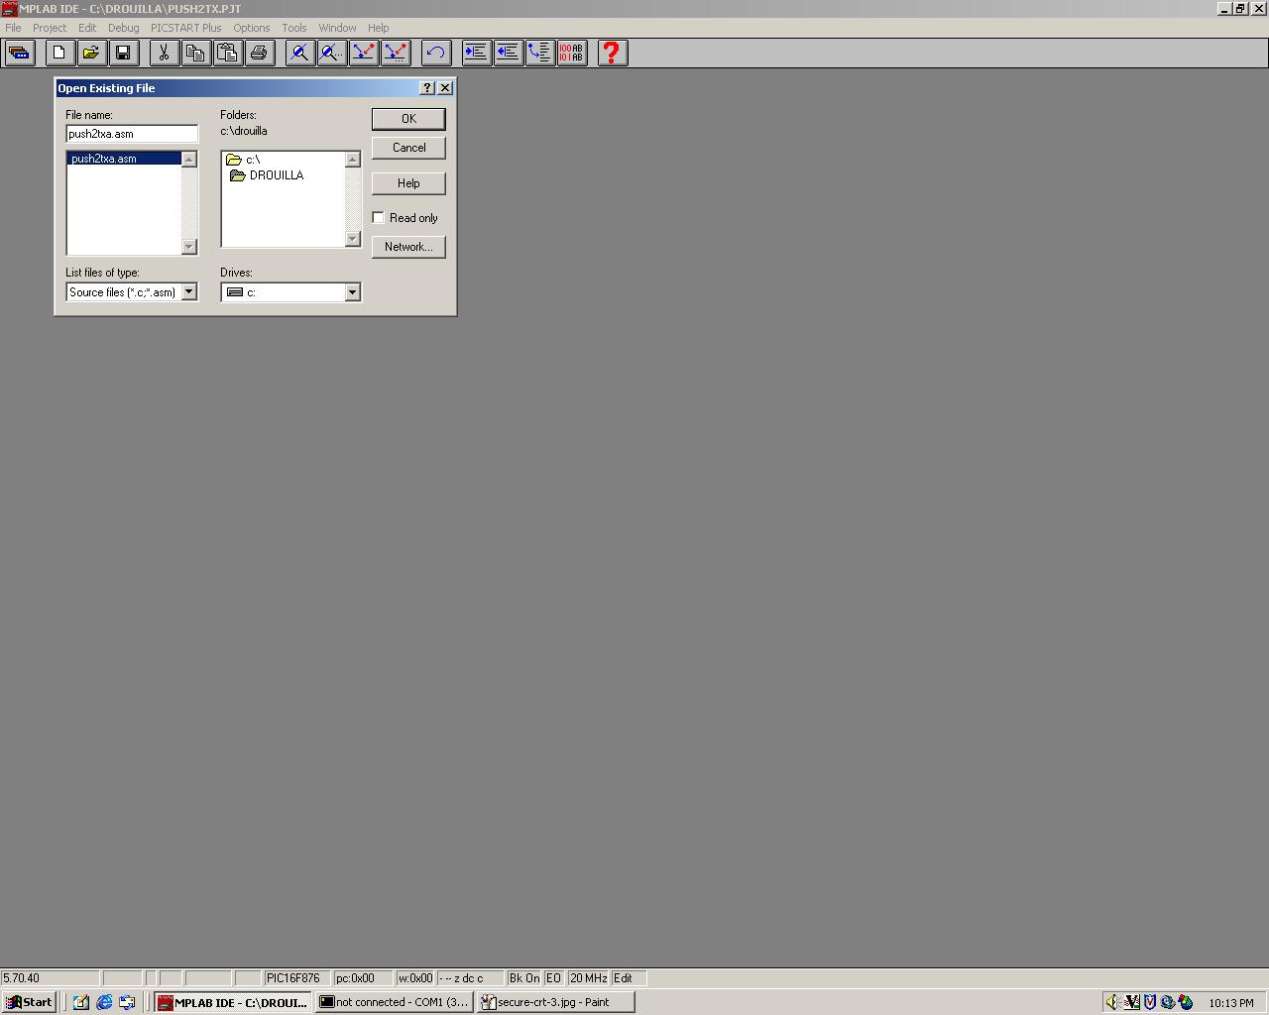Click the open folder toolbar icon

point(91,53)
